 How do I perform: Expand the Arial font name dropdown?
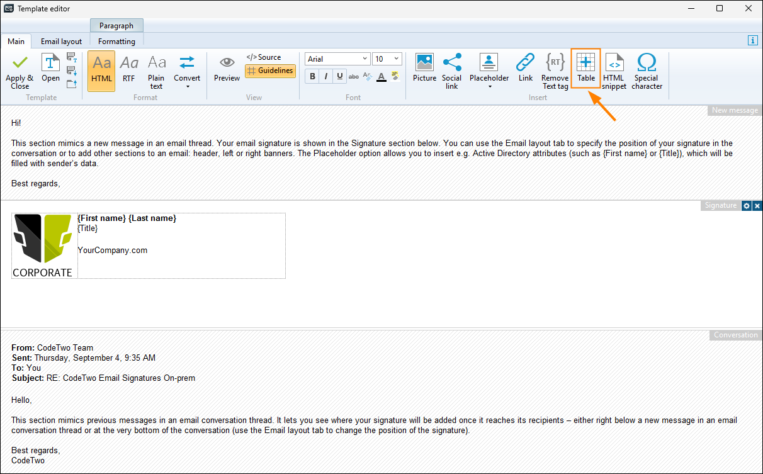[365, 59]
